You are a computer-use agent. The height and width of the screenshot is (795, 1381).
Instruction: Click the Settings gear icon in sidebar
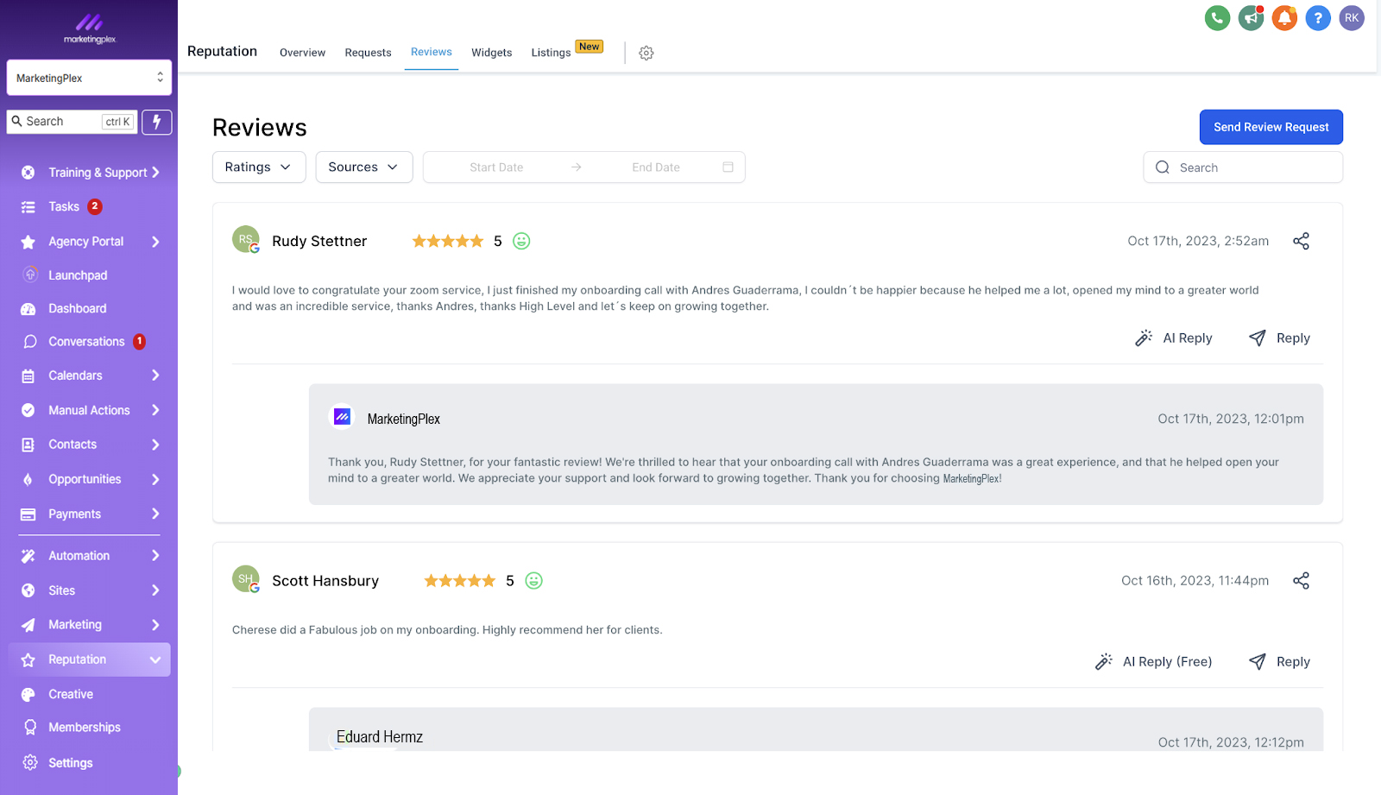click(30, 763)
